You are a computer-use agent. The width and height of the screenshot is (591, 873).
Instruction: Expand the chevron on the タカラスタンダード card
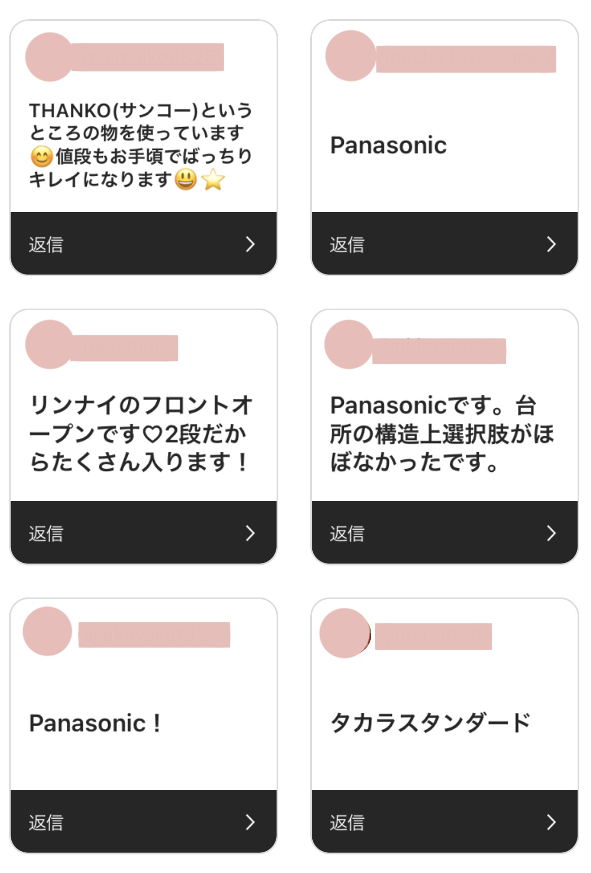point(551,822)
